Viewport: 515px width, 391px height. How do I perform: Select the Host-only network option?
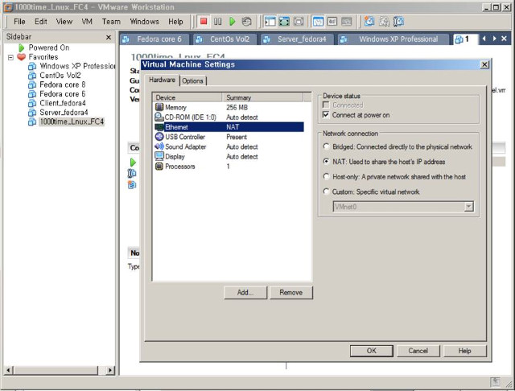pyautogui.click(x=326, y=177)
